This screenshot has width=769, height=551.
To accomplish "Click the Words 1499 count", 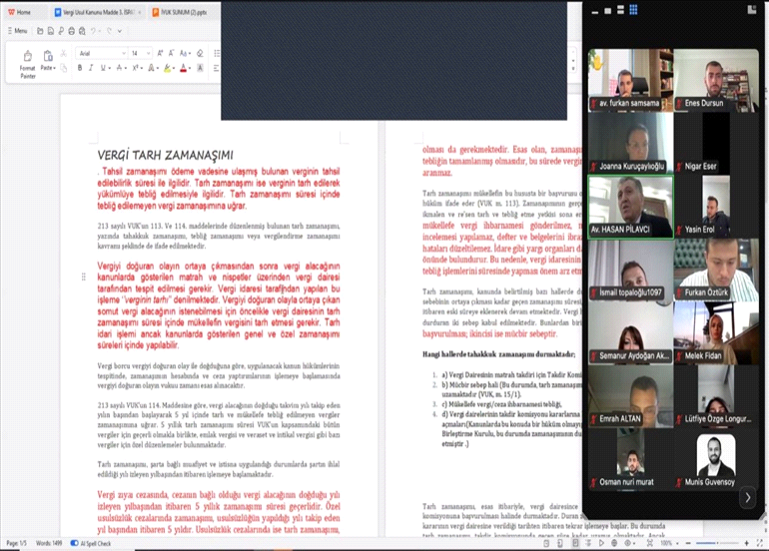I will (x=49, y=543).
